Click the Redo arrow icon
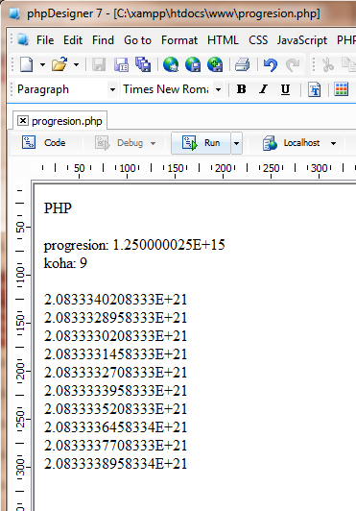The width and height of the screenshot is (356, 511). tap(293, 65)
